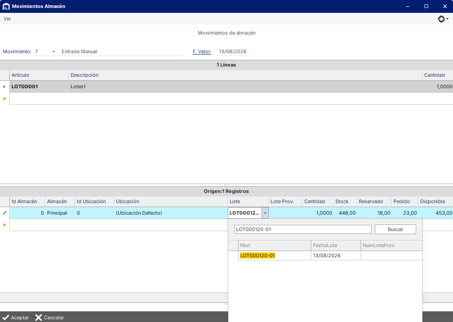Click the Ubicación column header

[x=171, y=201]
